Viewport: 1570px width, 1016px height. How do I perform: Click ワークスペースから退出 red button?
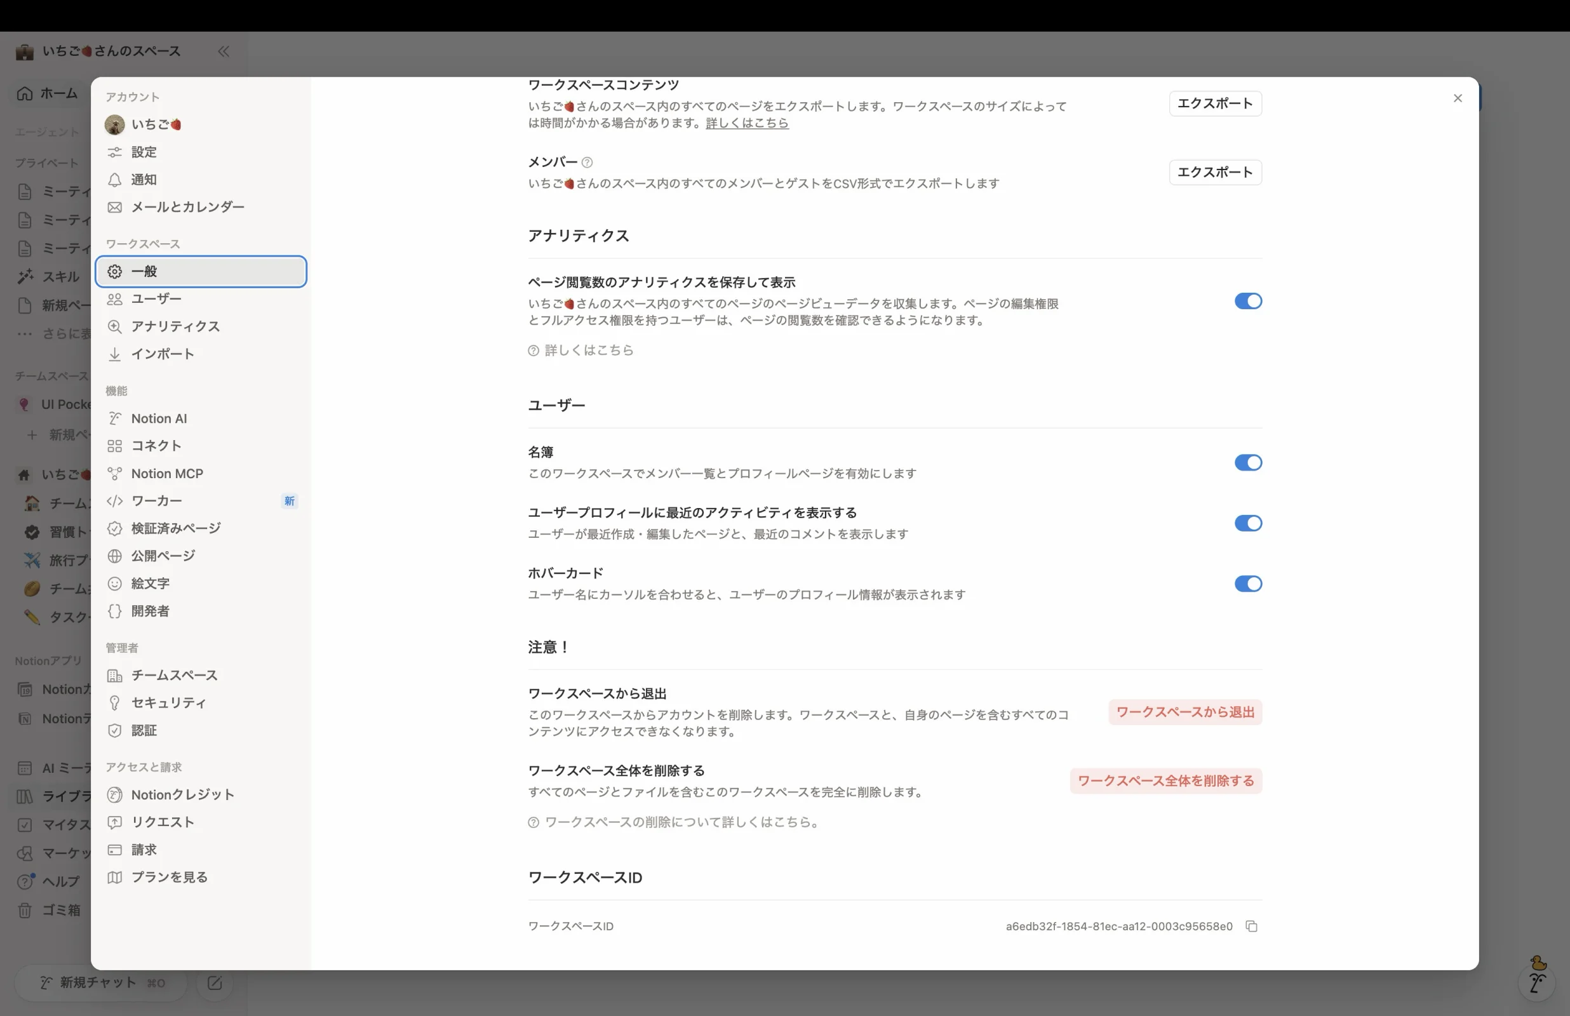1184,712
